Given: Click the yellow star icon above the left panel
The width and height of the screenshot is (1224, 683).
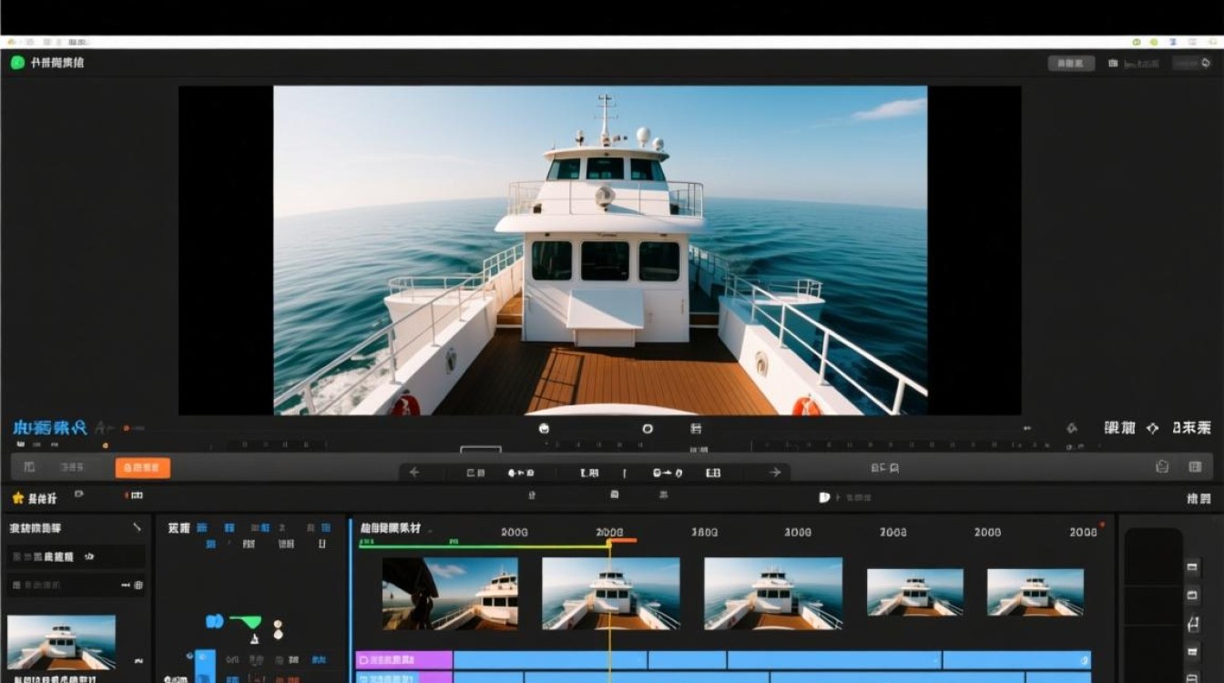Looking at the screenshot, I should [17, 498].
